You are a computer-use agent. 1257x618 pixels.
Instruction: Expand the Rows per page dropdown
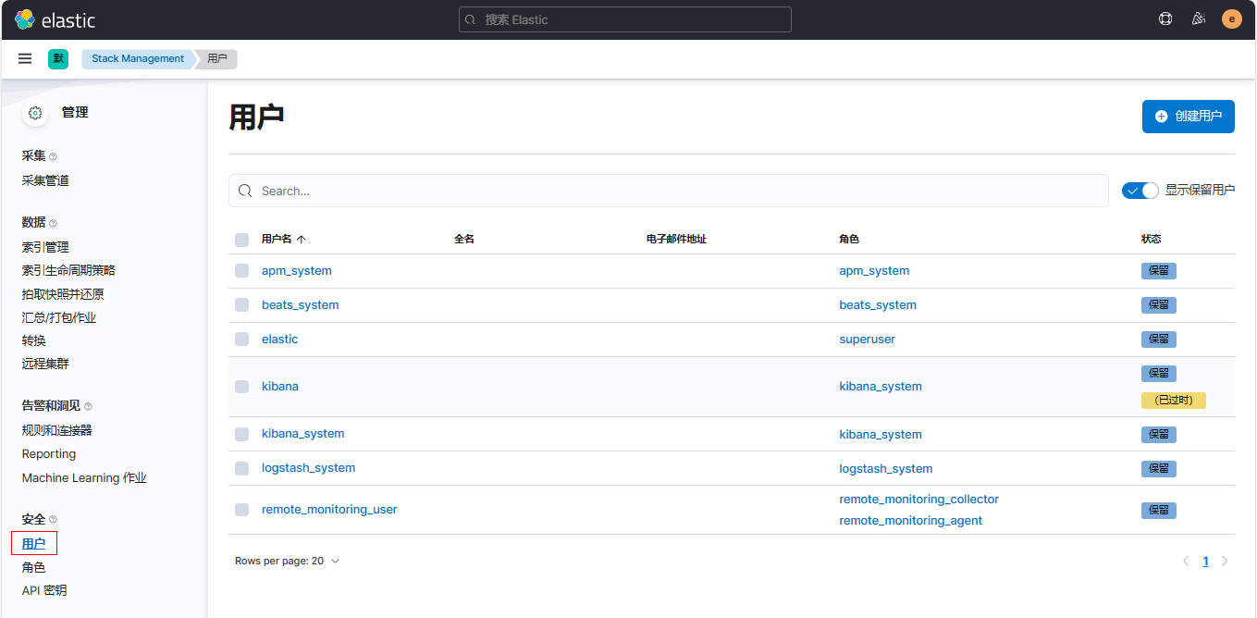pos(287,561)
